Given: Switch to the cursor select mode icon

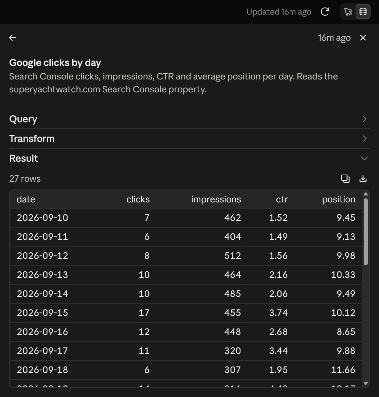Looking at the screenshot, I should click(348, 12).
